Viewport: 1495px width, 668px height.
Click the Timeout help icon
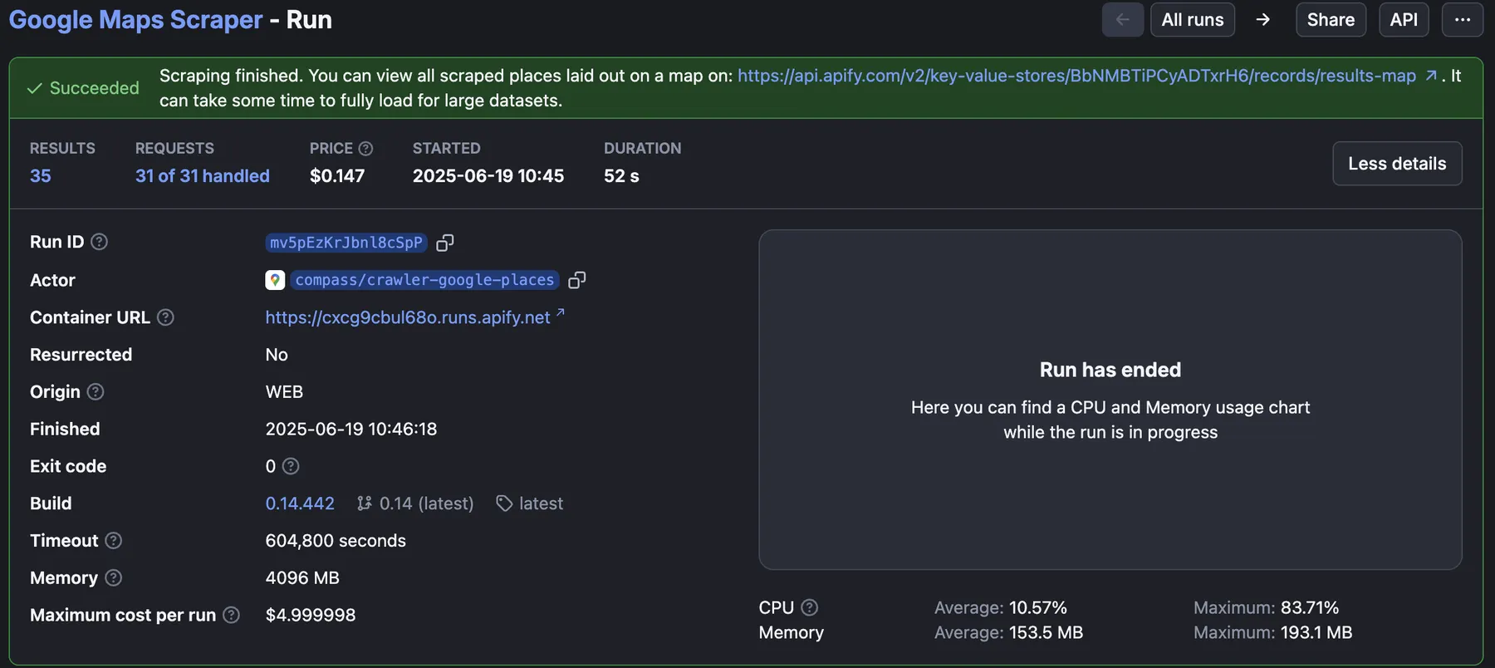(114, 541)
